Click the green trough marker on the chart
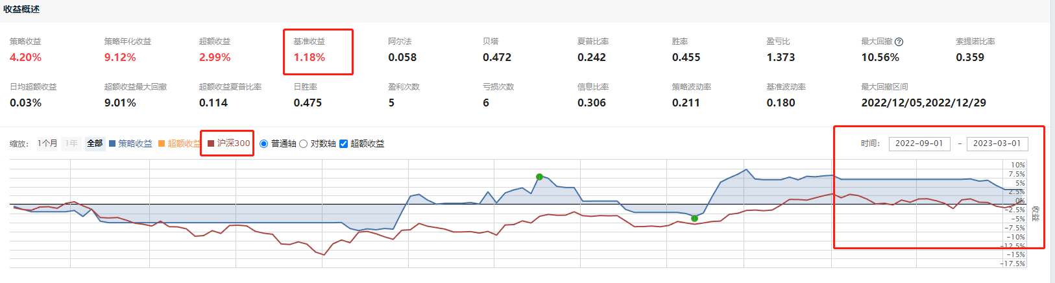Screen dimensions: 1055x283 (x=694, y=218)
